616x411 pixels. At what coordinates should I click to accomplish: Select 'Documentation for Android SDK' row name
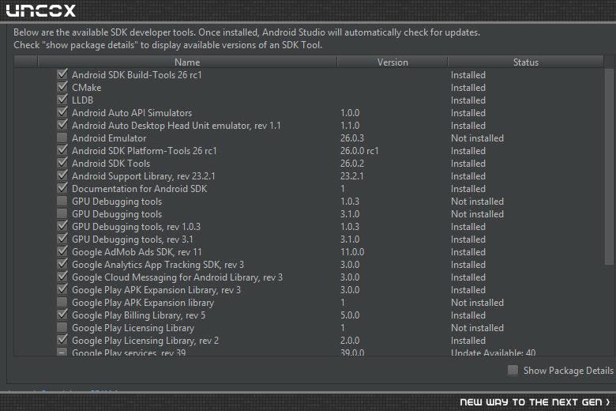tap(140, 188)
